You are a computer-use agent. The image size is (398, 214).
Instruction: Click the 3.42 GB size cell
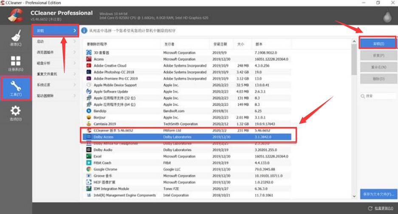243,72
